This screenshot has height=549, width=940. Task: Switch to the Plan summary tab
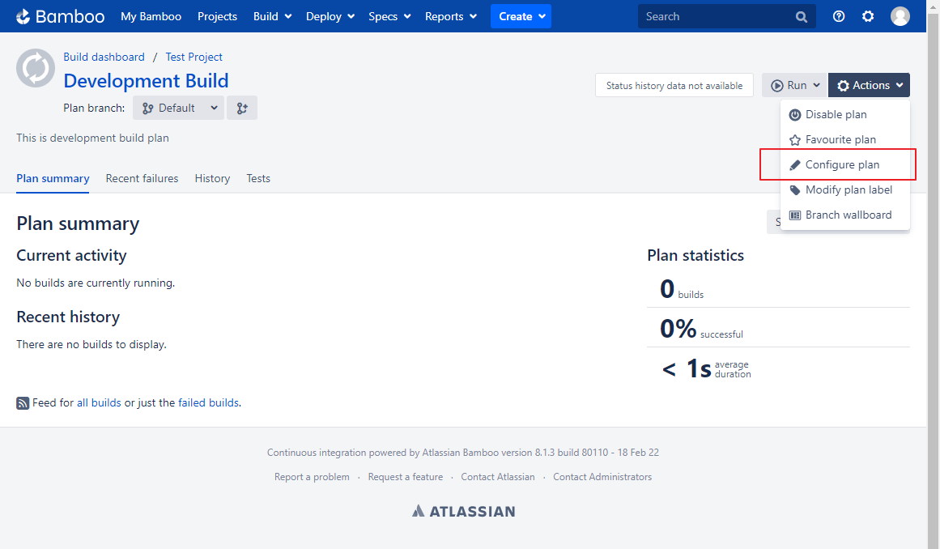pos(53,179)
